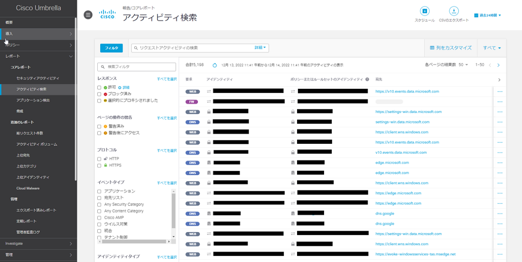Expand the 詳細 search dropdown
The image size is (522, 262).
click(261, 48)
